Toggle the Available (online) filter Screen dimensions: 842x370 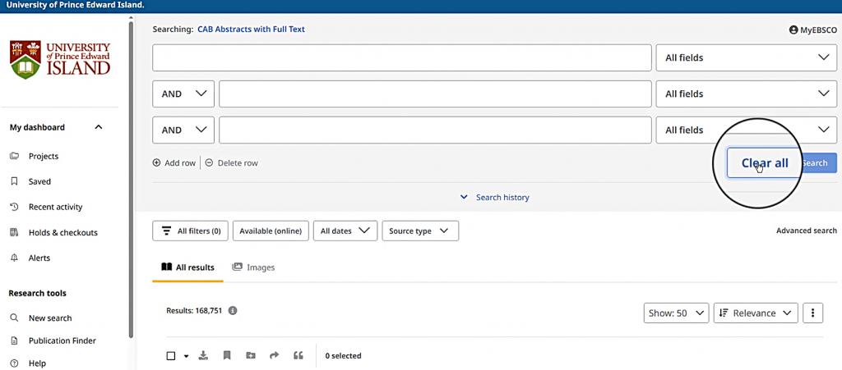point(271,231)
